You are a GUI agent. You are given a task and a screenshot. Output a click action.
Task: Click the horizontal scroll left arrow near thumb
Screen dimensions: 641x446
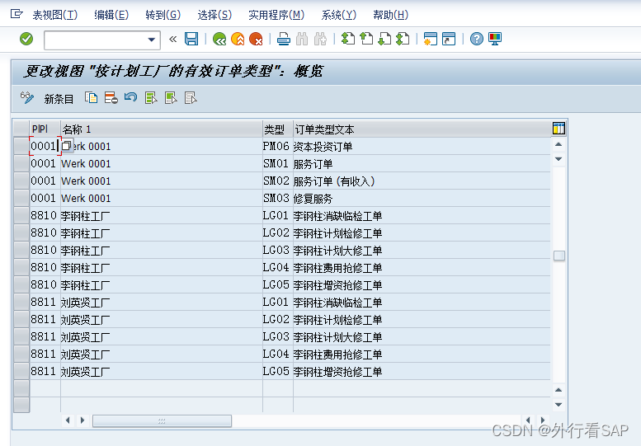68,420
